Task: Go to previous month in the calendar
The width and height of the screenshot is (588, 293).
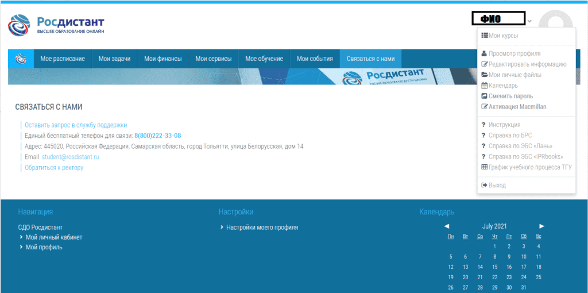Action: tap(447, 226)
